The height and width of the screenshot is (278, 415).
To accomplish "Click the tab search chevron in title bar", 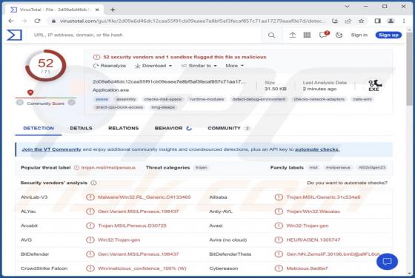I will point(347,7).
